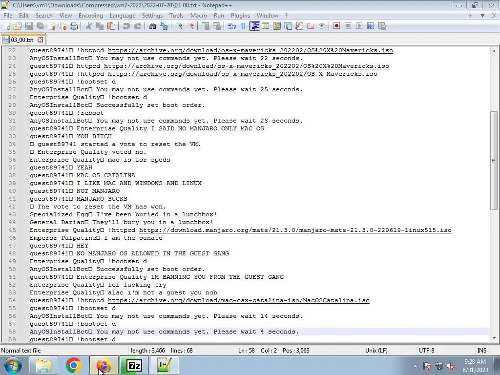
Task: Click the Paste clipboard icon
Action: click(x=111, y=26)
